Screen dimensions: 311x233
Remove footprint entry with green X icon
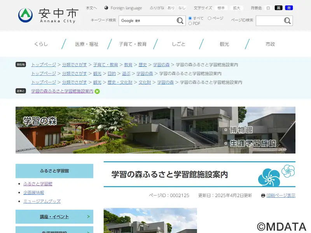tap(97, 91)
